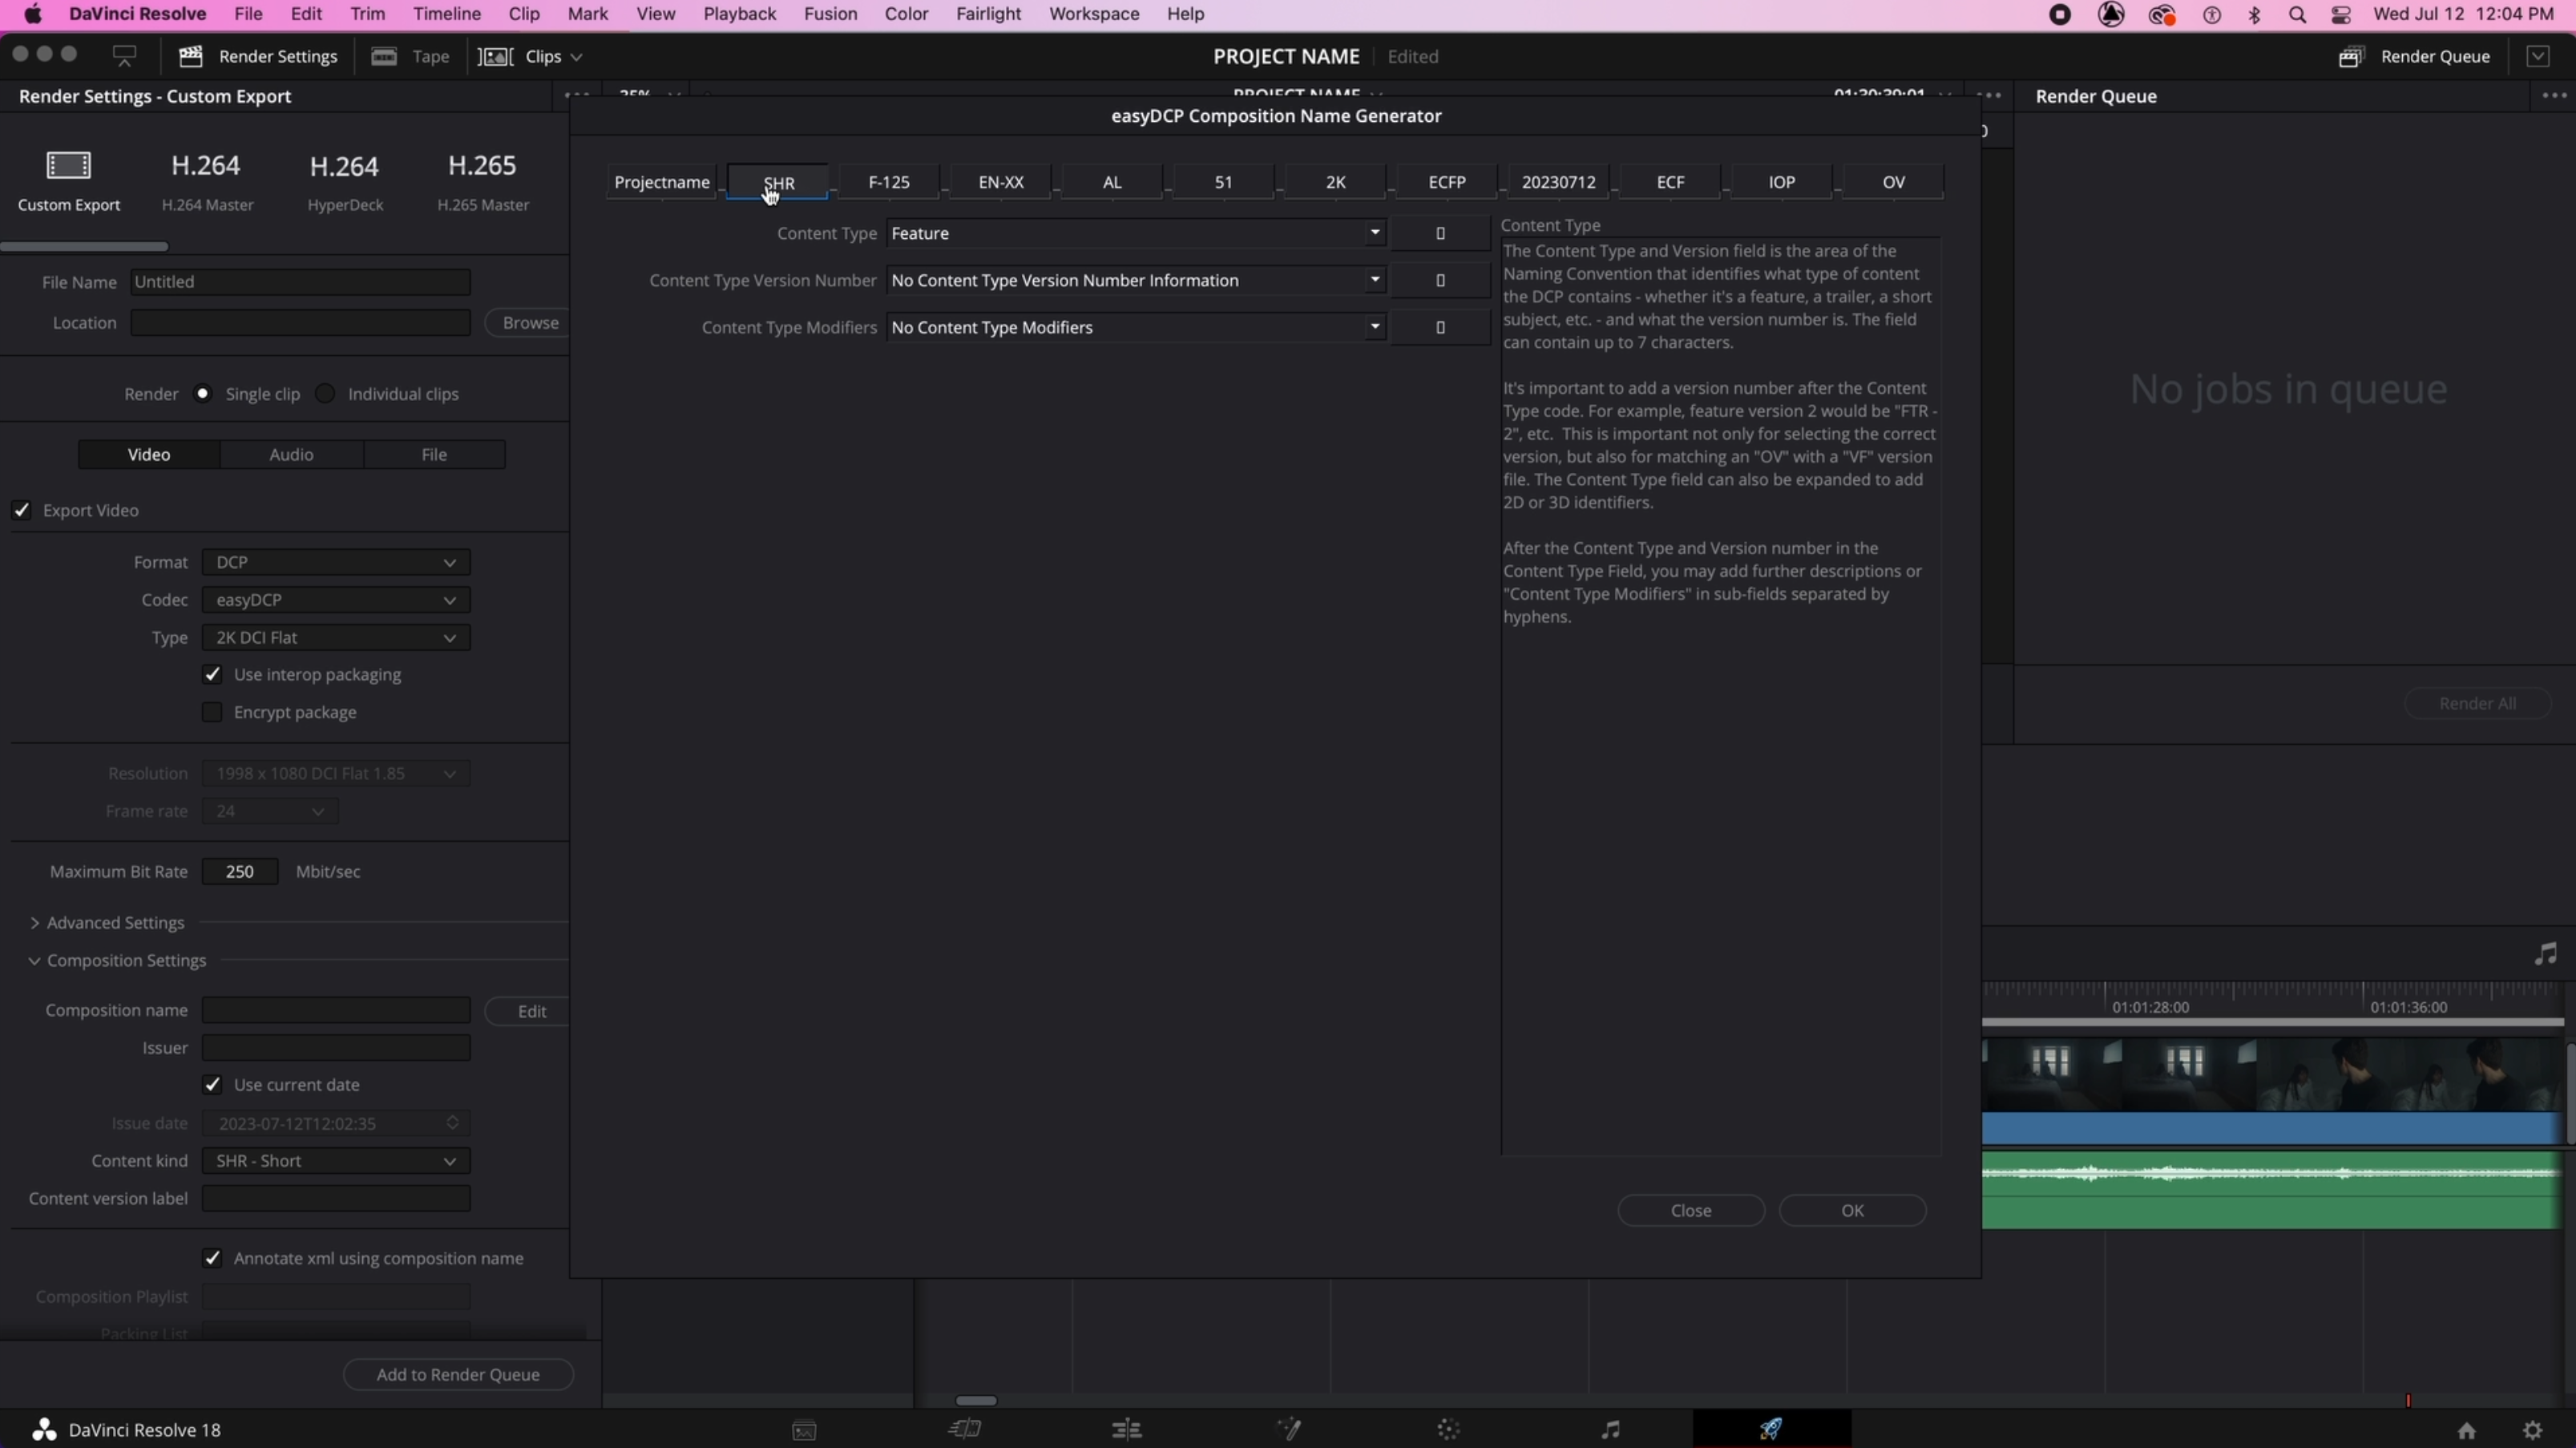Uncheck Use current date
Screen dimensions: 2576x1448
click(x=212, y=1085)
